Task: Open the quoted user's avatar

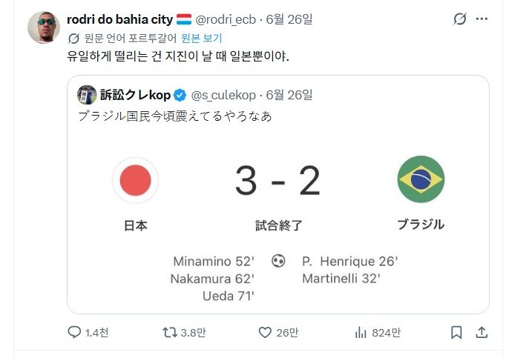Action: coord(87,95)
